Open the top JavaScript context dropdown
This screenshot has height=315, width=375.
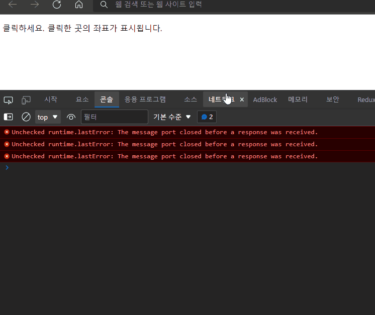pyautogui.click(x=48, y=117)
